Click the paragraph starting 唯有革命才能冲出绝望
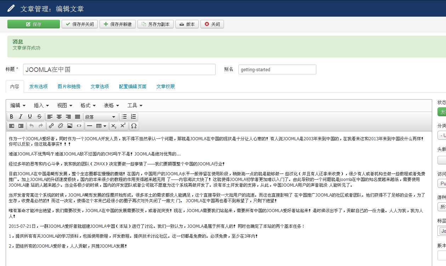Screen dimensions: 446x266 coord(216,213)
